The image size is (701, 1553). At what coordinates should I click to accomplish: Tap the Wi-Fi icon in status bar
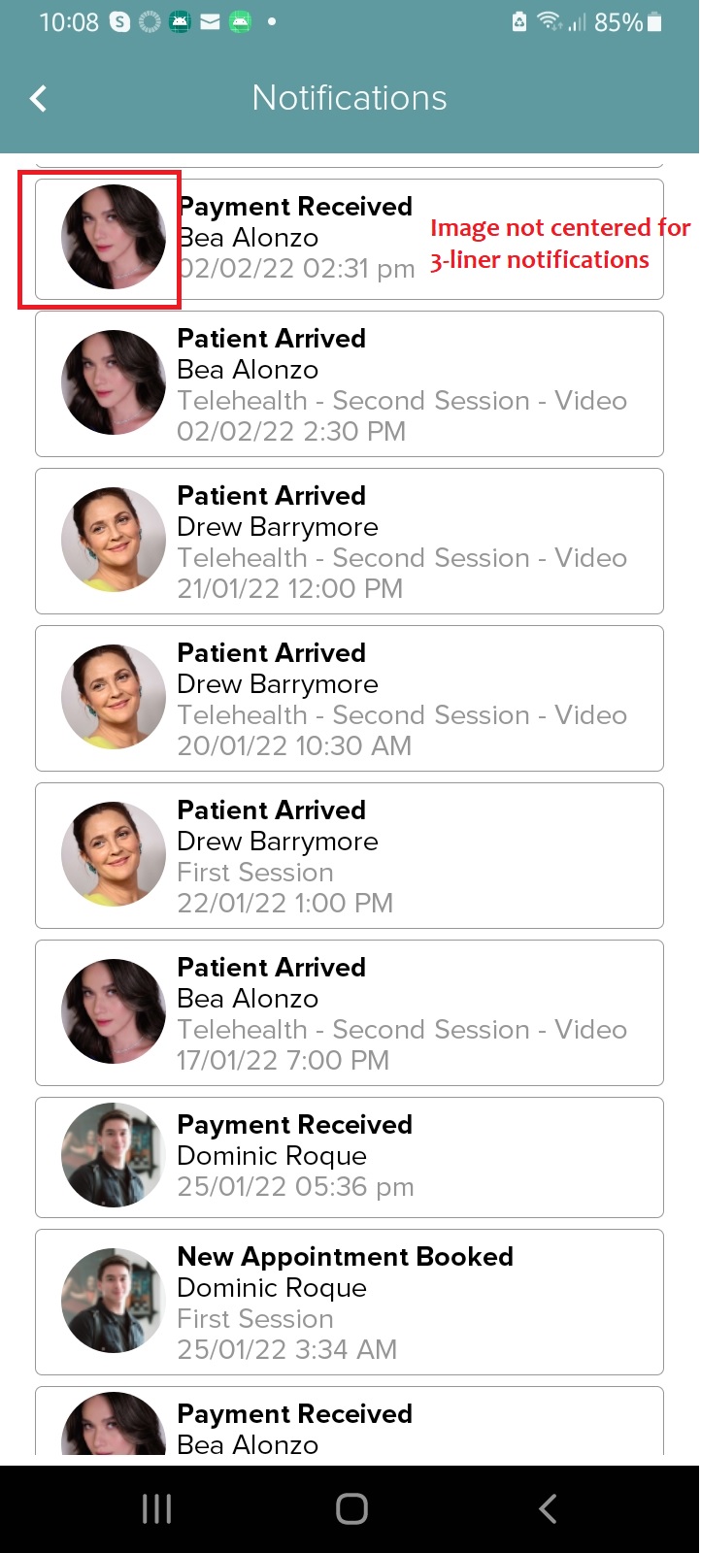550,21
